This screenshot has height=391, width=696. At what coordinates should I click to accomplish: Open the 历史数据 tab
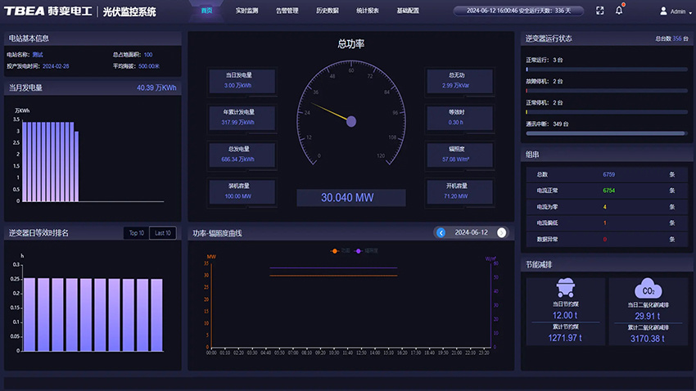click(327, 11)
